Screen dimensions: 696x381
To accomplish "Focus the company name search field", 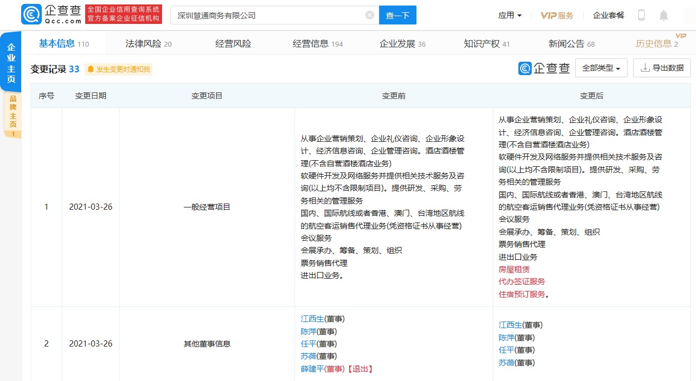I will (x=267, y=15).
